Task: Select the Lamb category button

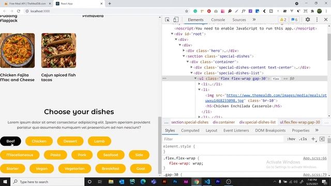Action: (x=99, y=141)
